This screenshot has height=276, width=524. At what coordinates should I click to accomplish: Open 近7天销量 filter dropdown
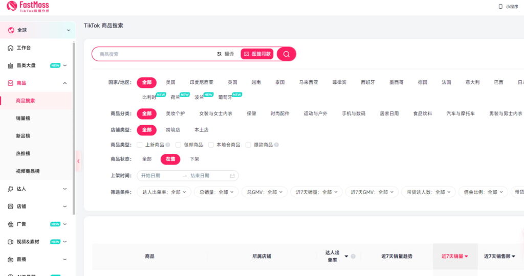click(x=316, y=192)
